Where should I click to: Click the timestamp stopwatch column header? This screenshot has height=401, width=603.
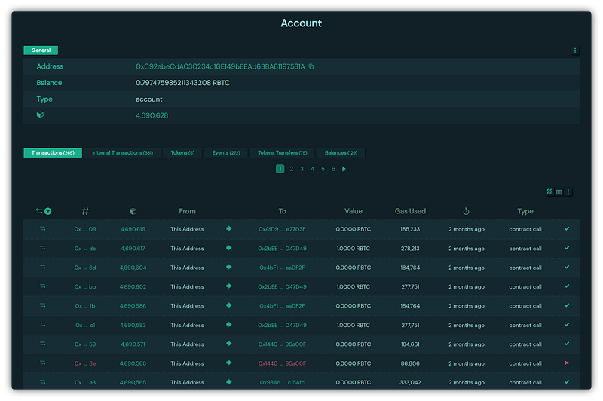(466, 212)
